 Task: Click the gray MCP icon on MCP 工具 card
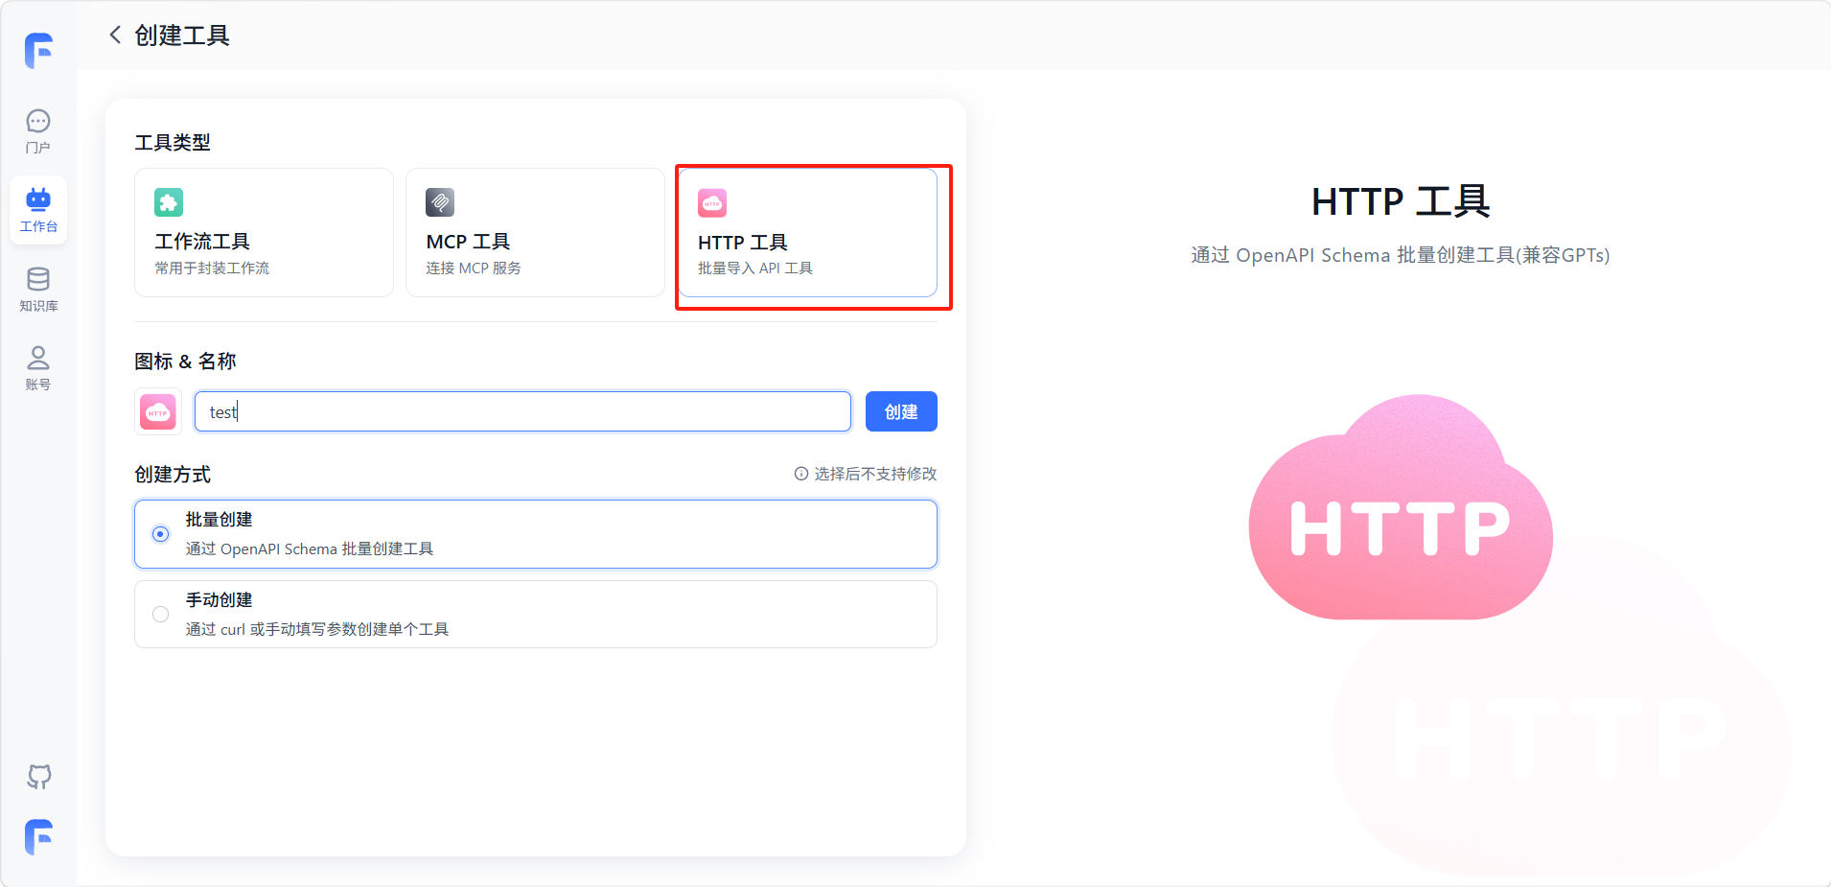pos(440,202)
